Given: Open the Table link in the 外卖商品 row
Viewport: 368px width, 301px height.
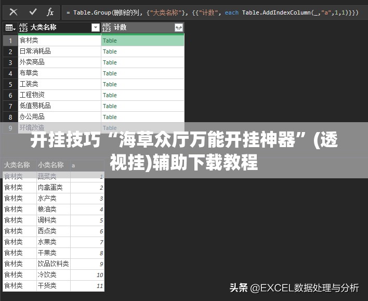Looking at the screenshot, I should point(110,62).
